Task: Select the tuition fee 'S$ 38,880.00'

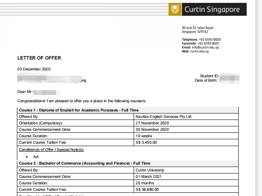Action: (x=147, y=190)
